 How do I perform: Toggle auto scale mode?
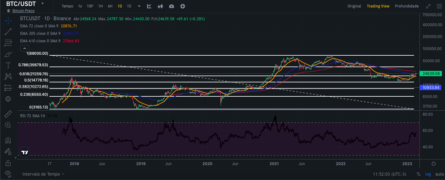pyautogui.click(x=439, y=174)
